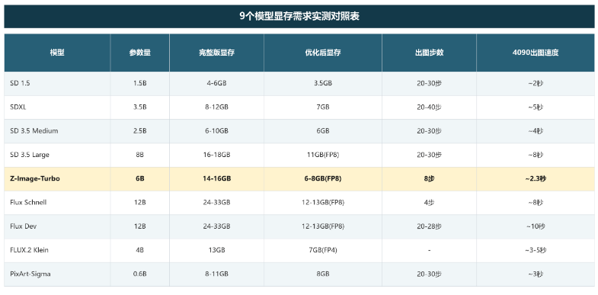598x295 pixels.
Task: Click the title 9个模型显存需求实测对照表
Action: click(x=299, y=17)
